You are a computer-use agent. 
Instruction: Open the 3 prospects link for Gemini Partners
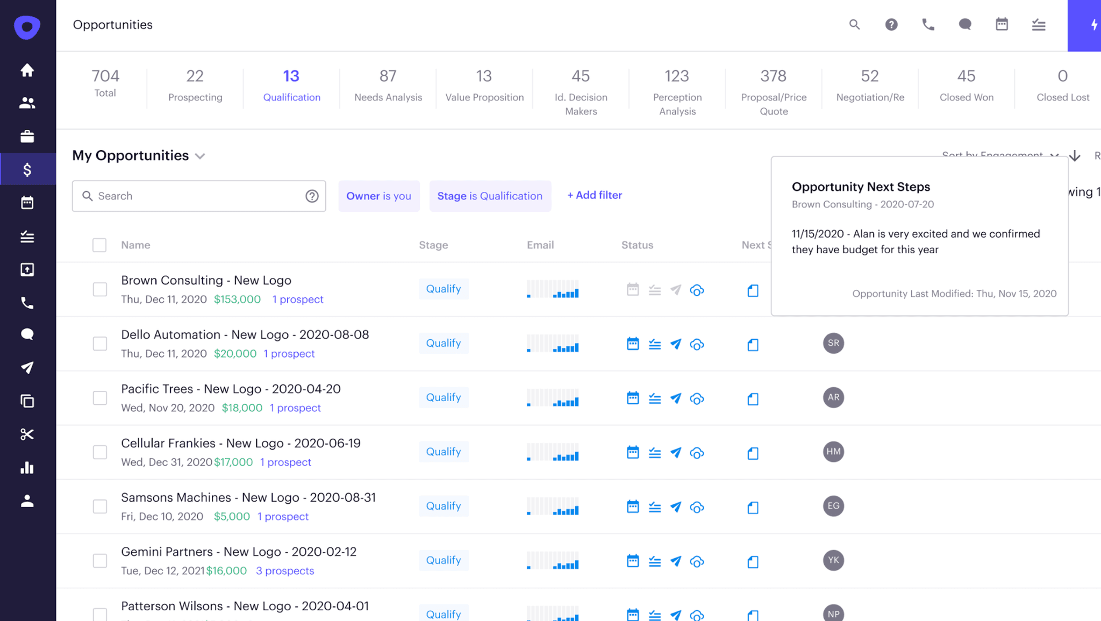pos(285,571)
